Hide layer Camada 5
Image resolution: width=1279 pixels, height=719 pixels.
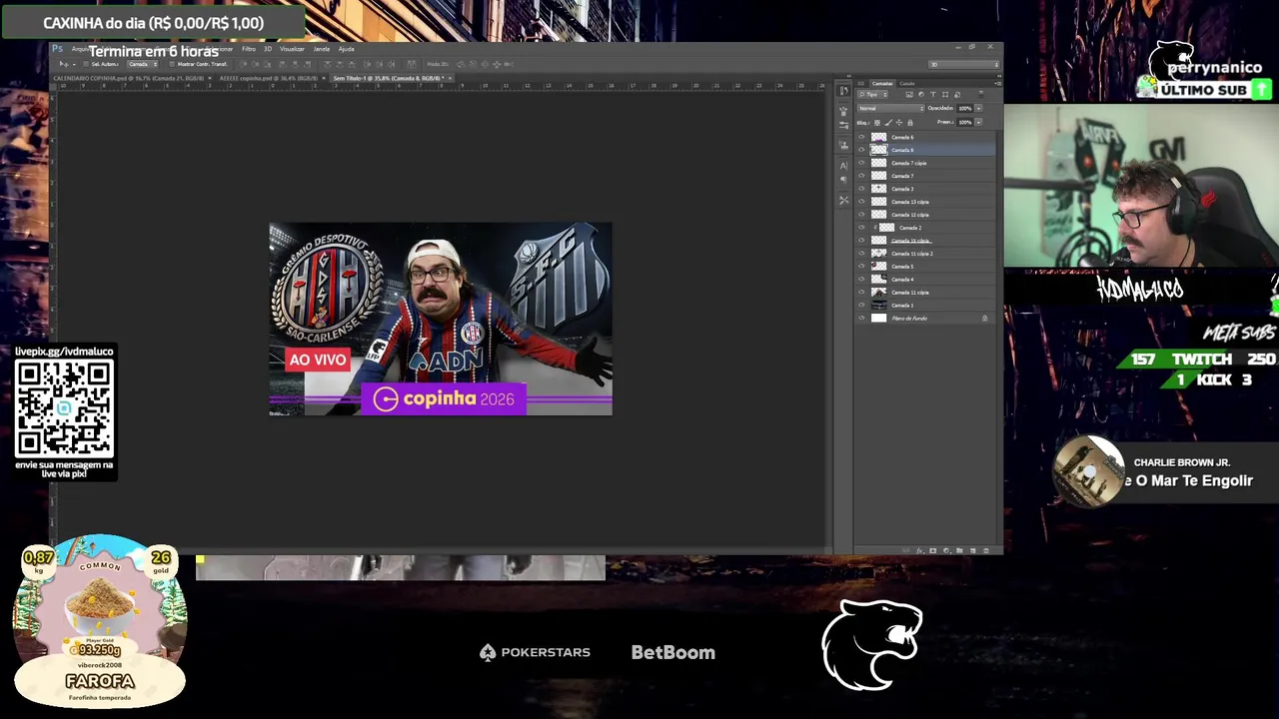click(861, 267)
